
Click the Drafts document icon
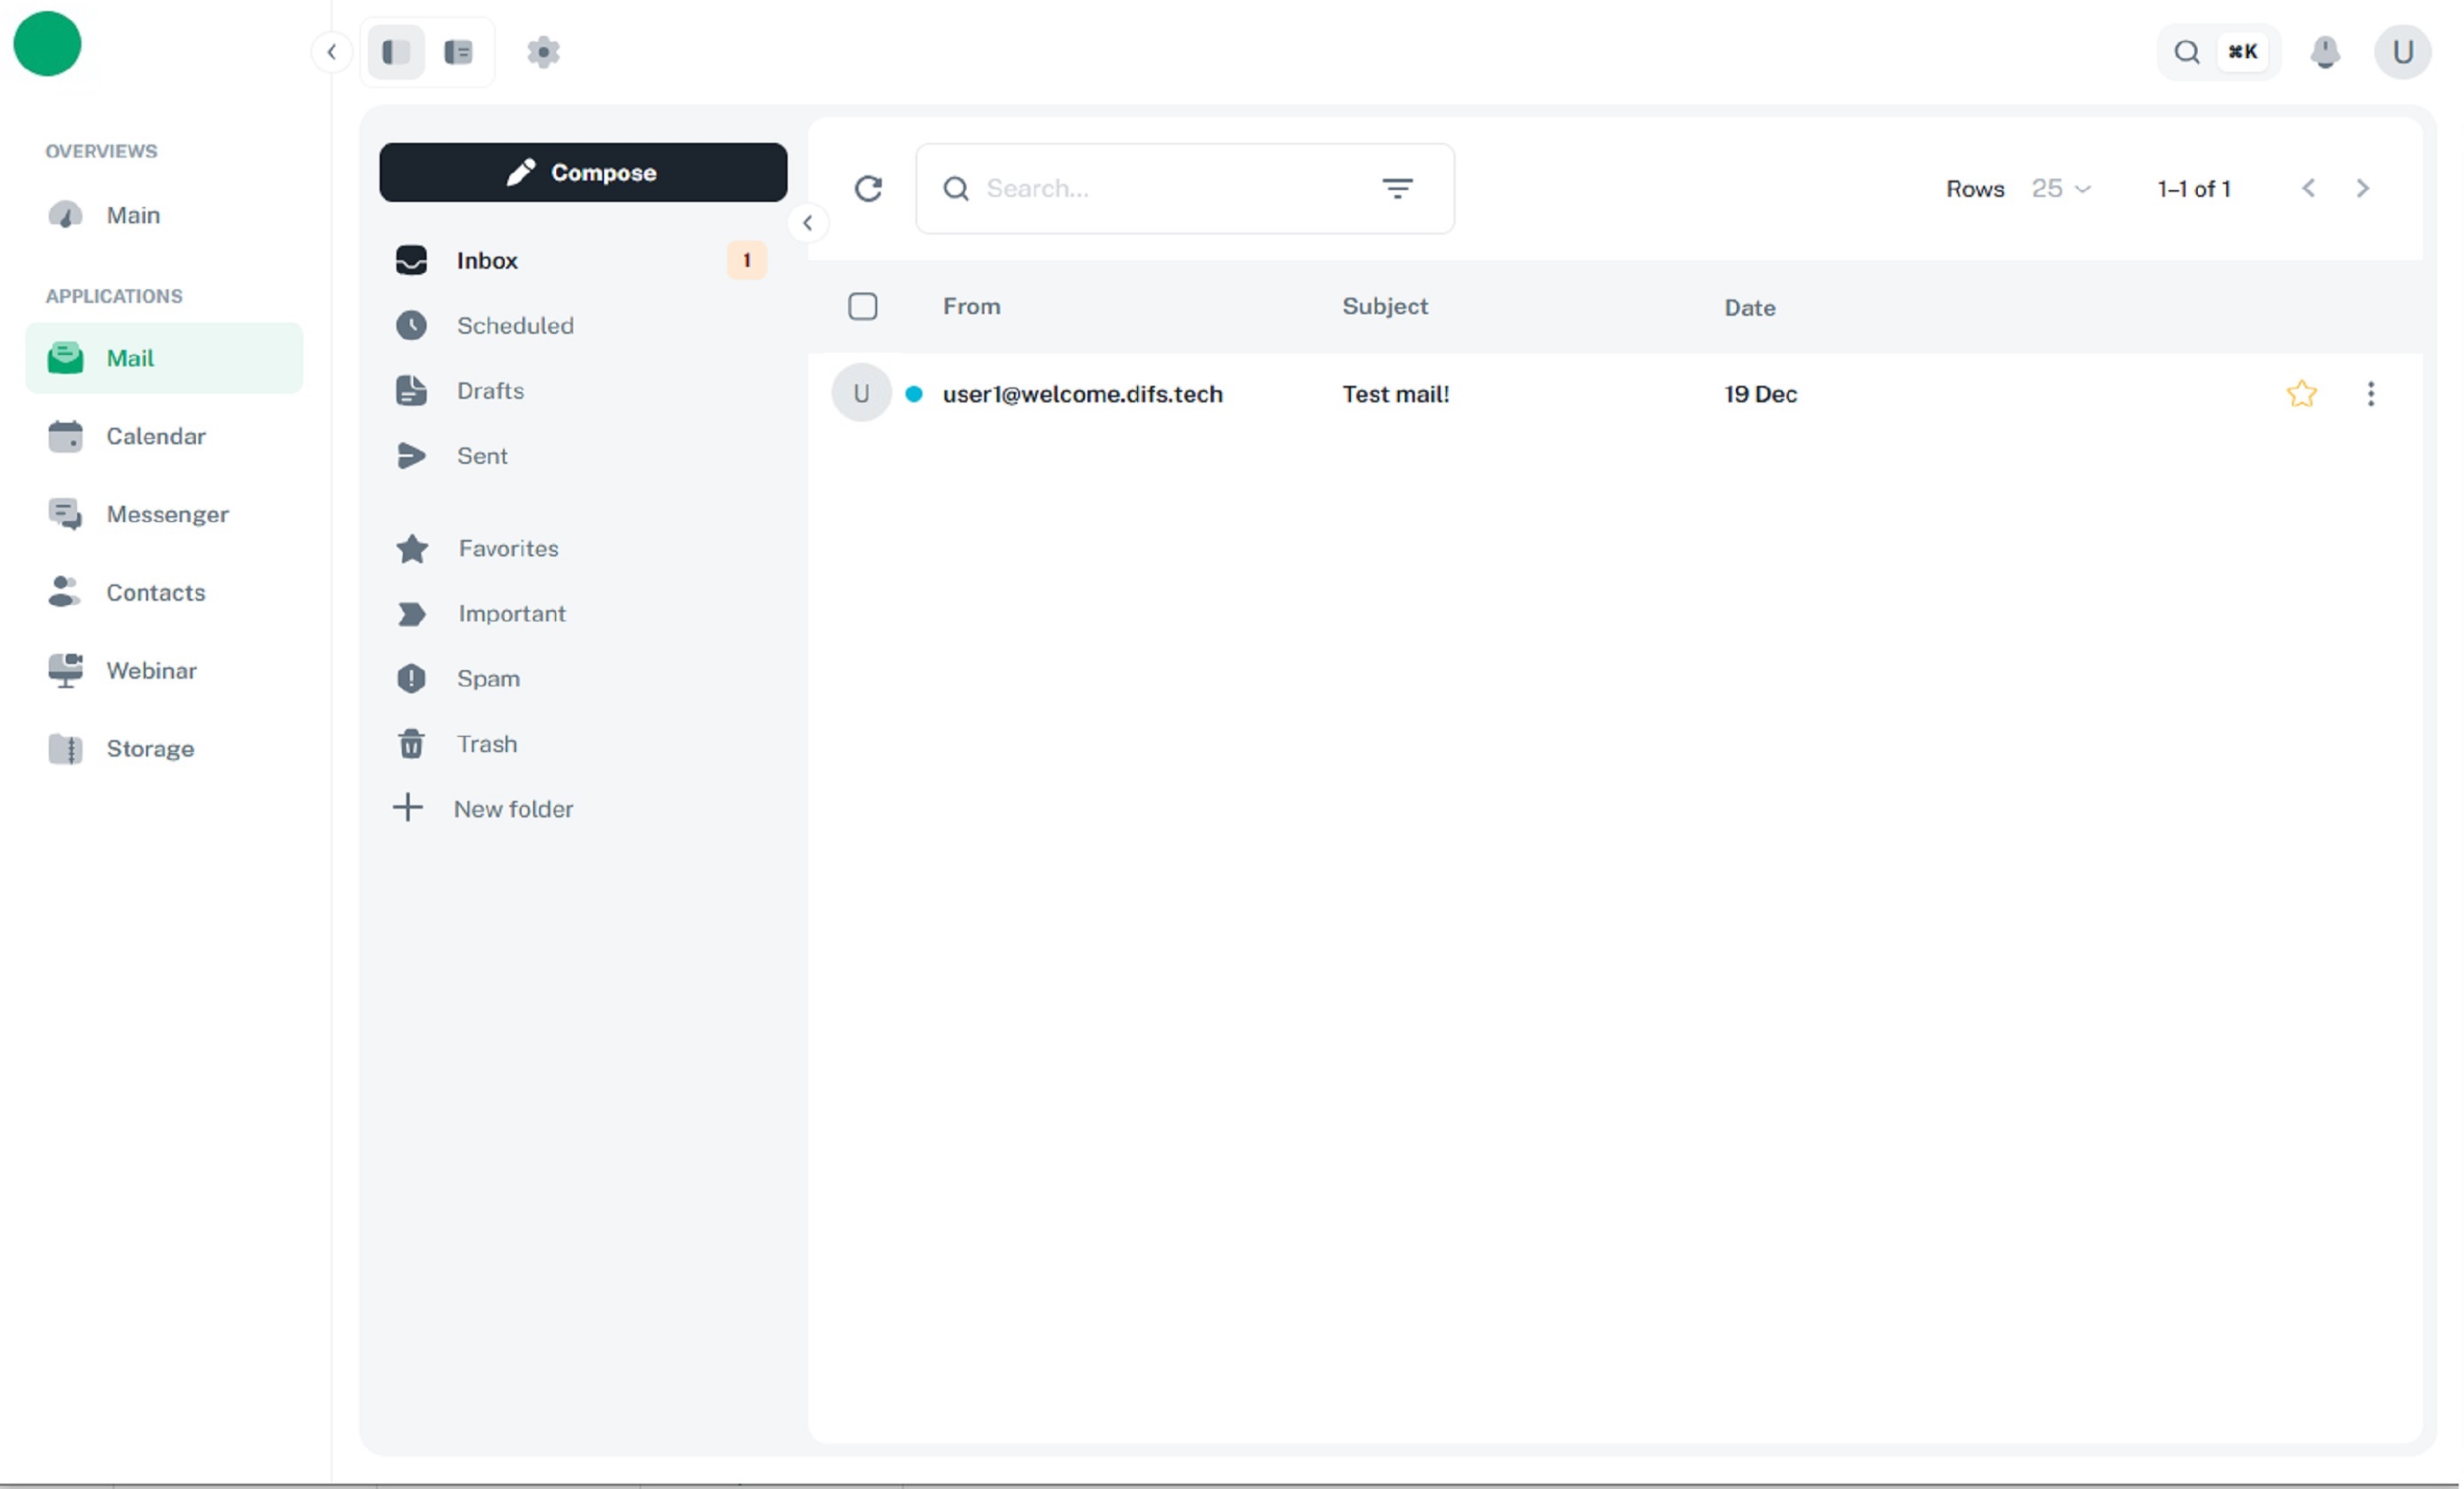(411, 390)
